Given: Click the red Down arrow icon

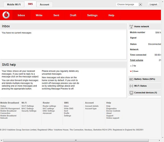Looking at the screenshot, I should (x=131, y=71).
